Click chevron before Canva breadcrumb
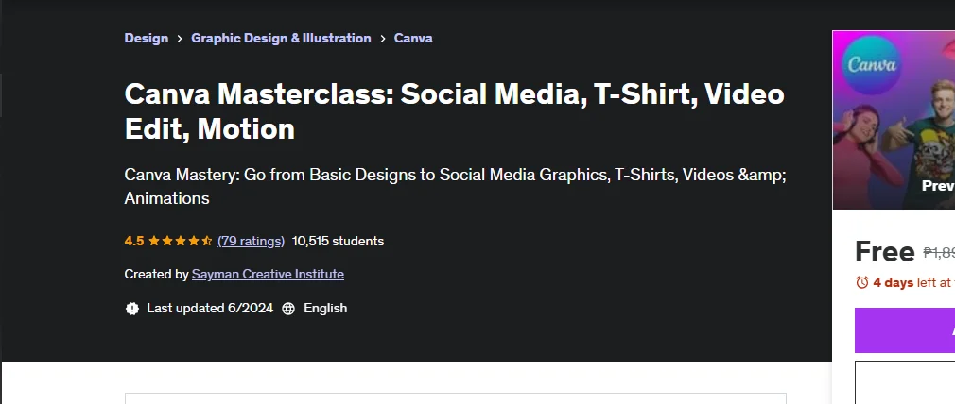 383,39
